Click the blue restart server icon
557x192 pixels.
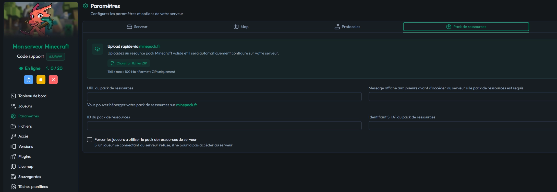tap(29, 80)
